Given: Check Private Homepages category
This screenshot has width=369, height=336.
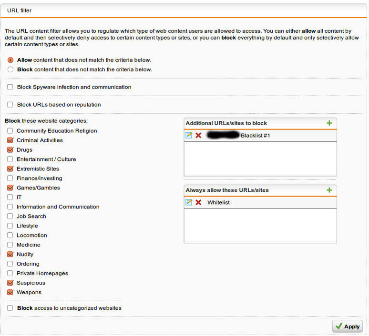Looking at the screenshot, I should pos(10,273).
